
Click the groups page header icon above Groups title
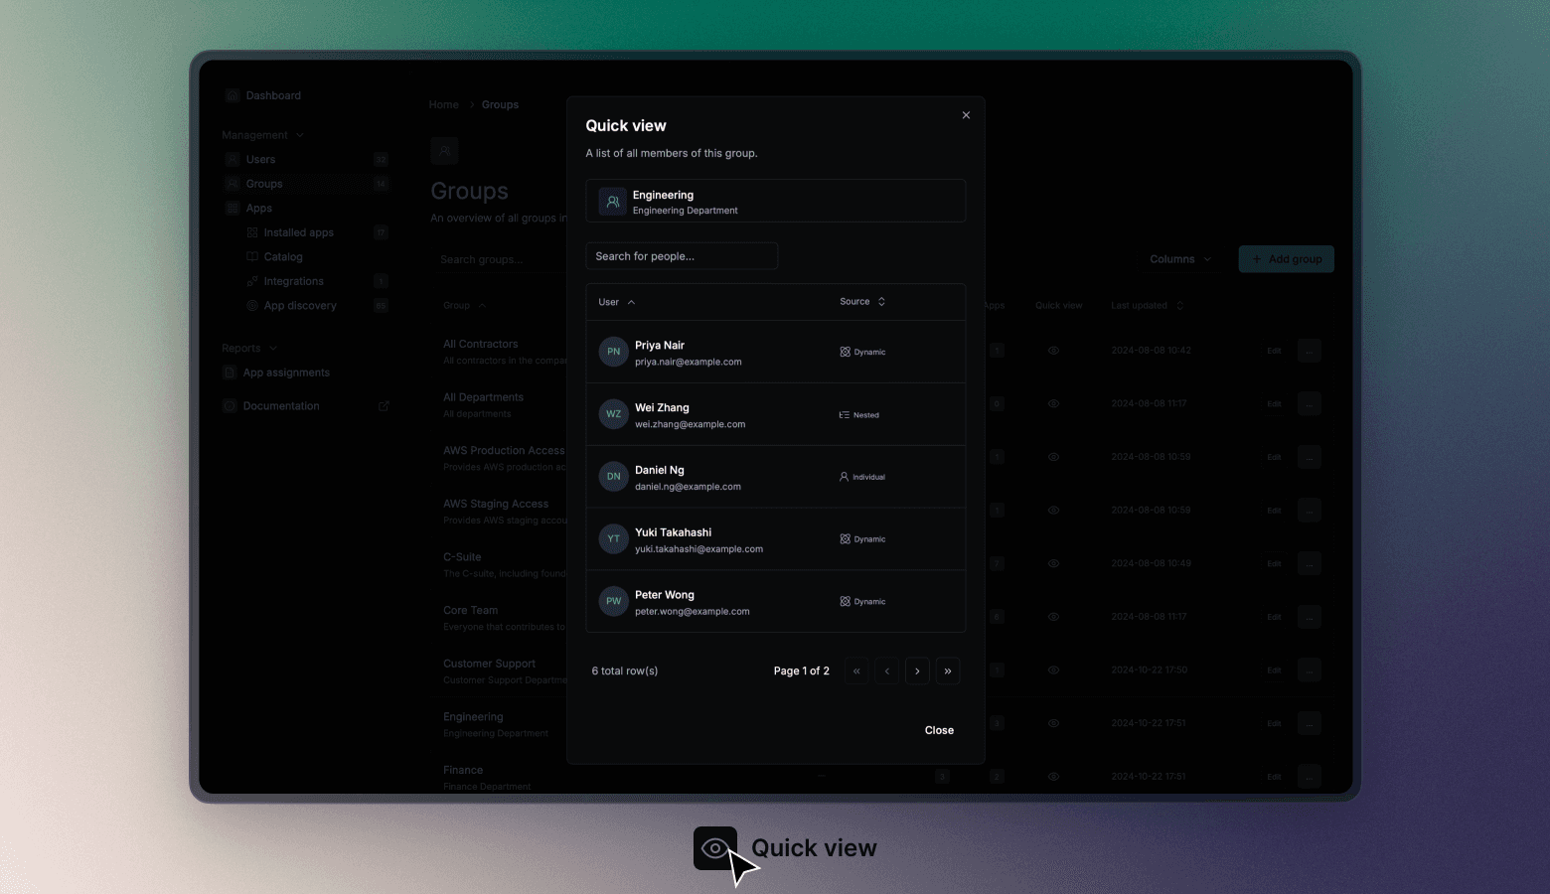pos(444,151)
